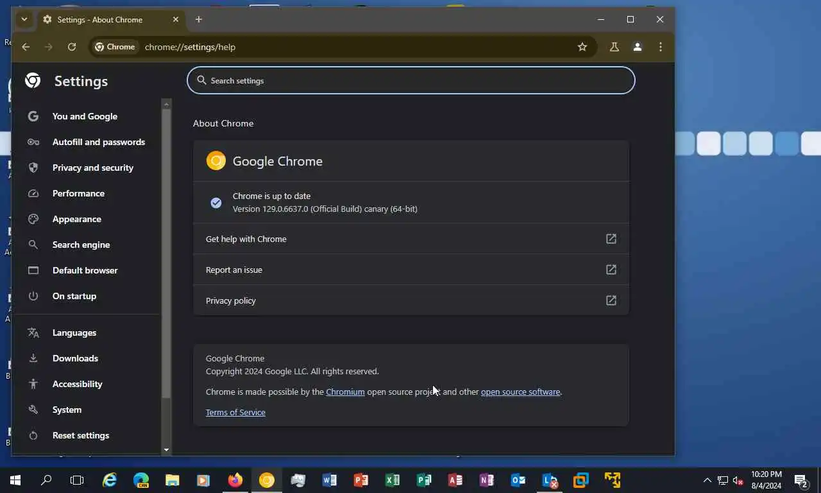Open Access from taskbar
Screen dimensions: 821x493
455,480
